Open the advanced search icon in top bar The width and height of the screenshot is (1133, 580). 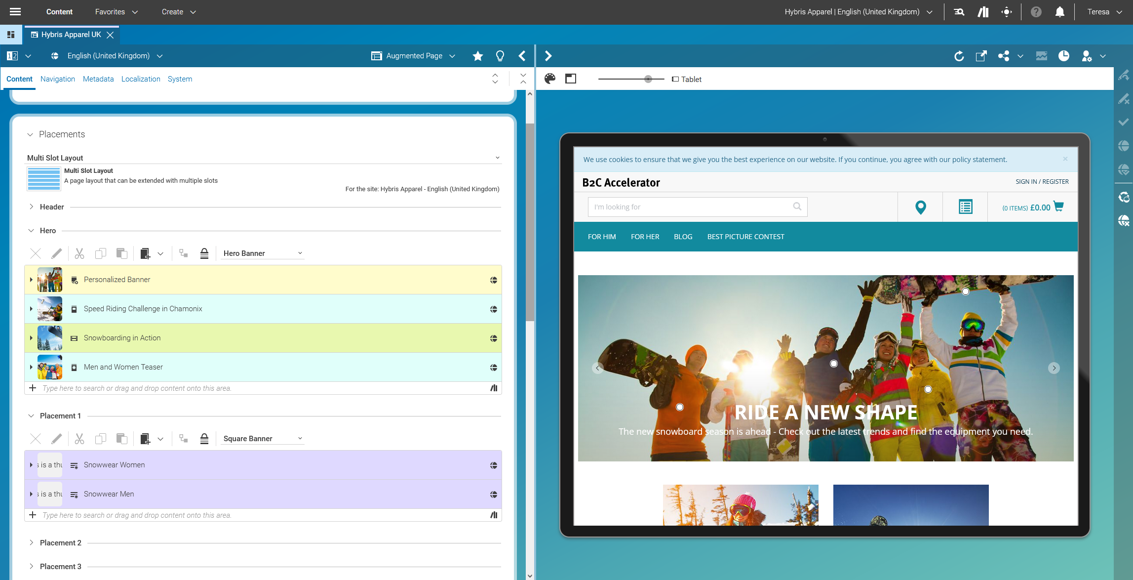tap(958, 11)
